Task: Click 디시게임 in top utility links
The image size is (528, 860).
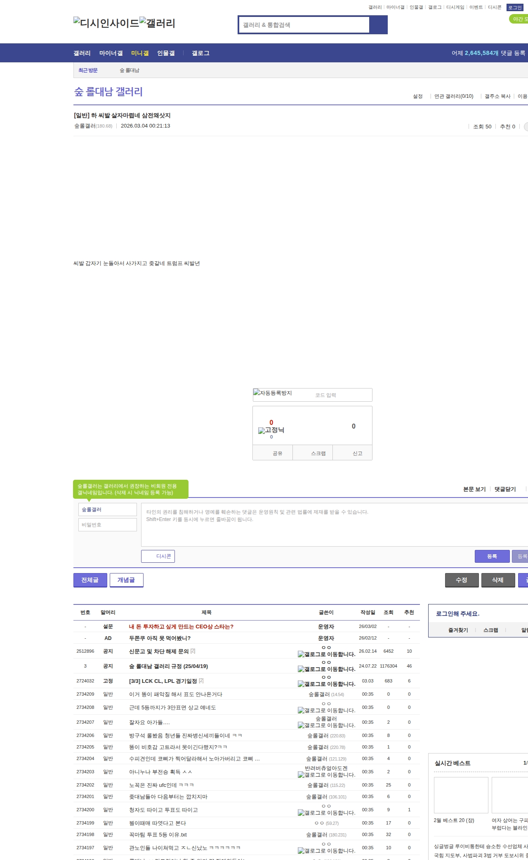Action: (x=455, y=7)
